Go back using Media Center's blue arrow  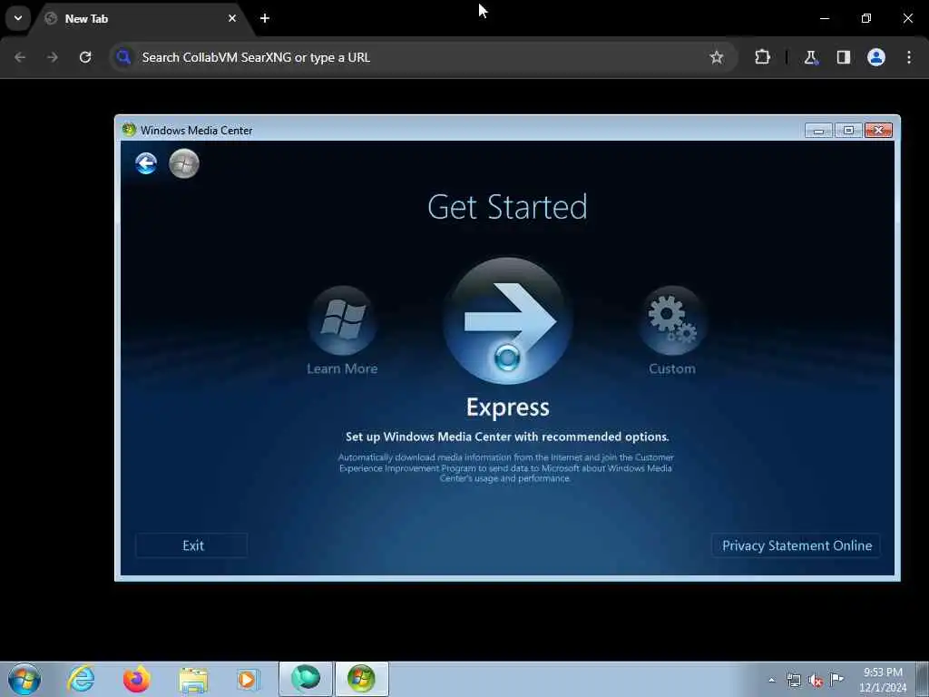(x=146, y=163)
